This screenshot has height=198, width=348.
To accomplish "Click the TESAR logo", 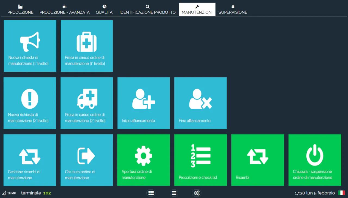I will (9, 193).
